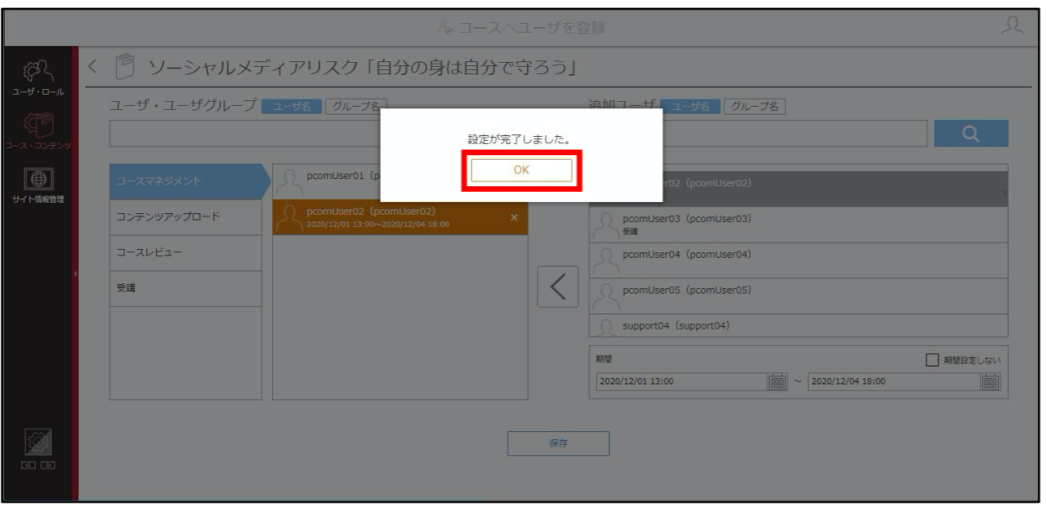The height and width of the screenshot is (510, 1046).
Task: Open the コース・コンテンツ sidebar section
Action: click(38, 129)
